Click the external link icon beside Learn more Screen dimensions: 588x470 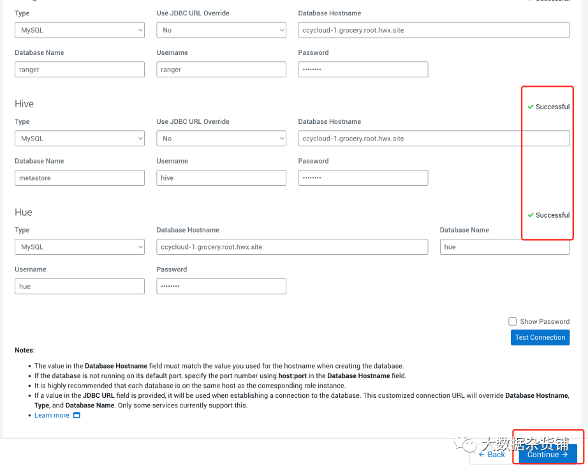[77, 415]
